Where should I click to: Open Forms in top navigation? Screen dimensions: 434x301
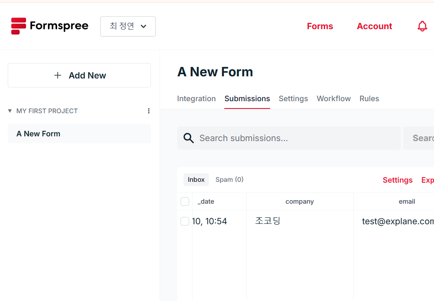pyautogui.click(x=320, y=26)
